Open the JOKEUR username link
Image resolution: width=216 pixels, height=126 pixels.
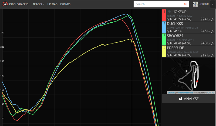click(204, 4)
